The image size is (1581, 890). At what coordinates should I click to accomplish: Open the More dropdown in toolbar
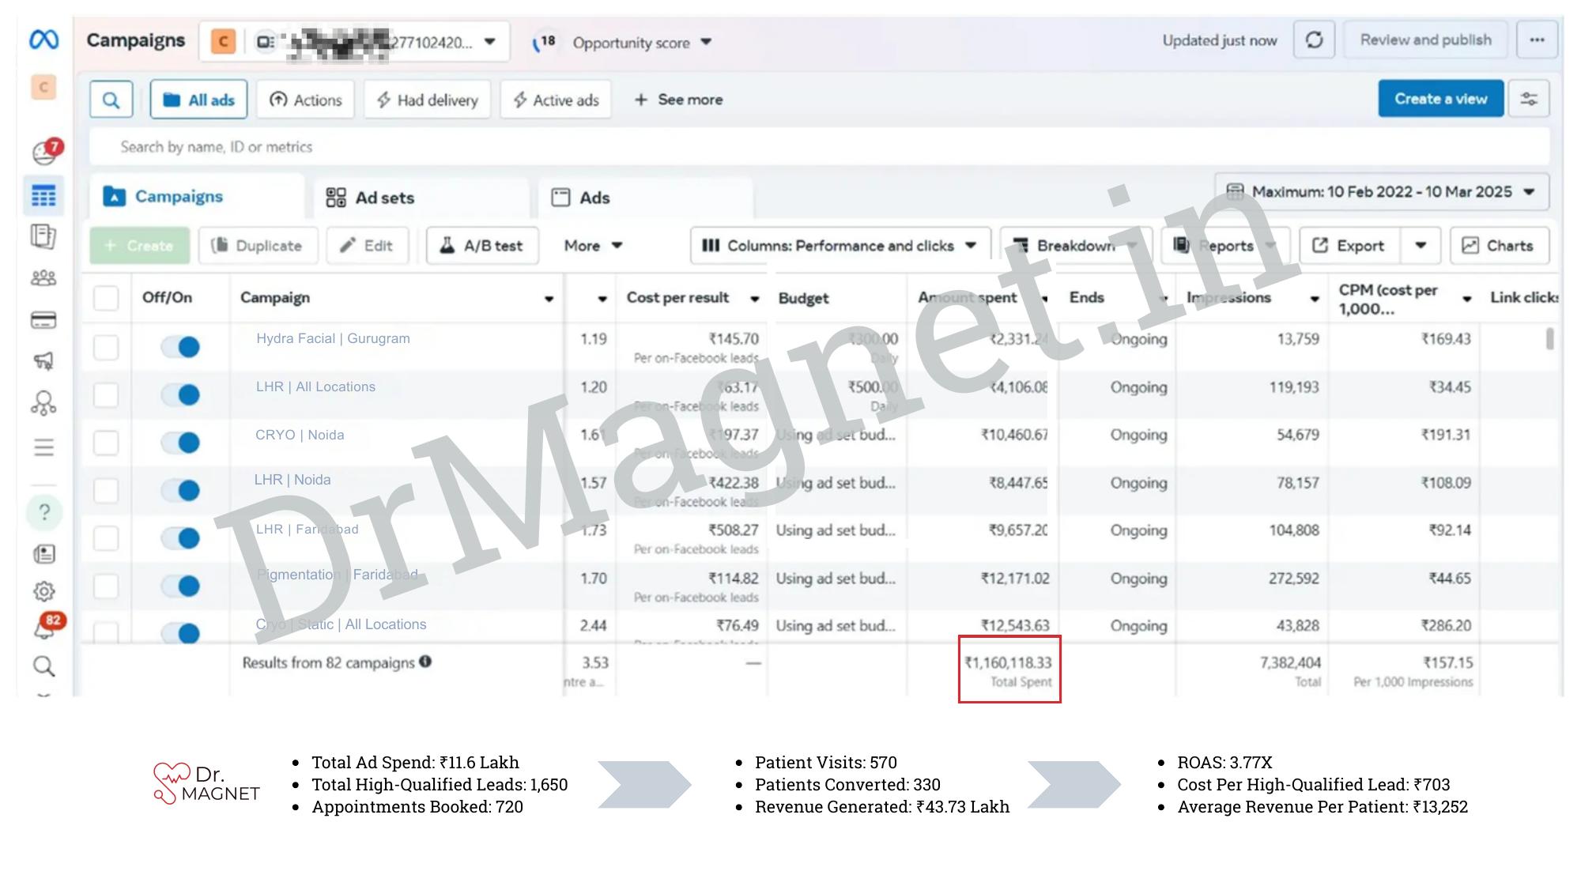tap(593, 246)
